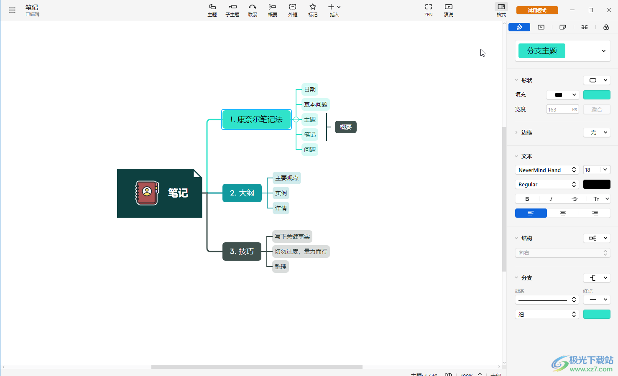
Task: Select the 整理 subtopic
Action: [281, 267]
